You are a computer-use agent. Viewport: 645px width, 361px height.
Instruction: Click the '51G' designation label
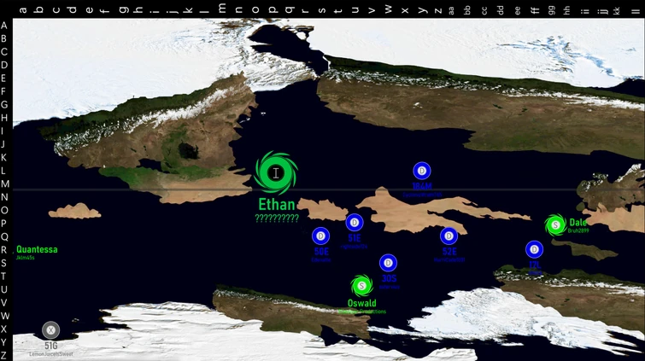coord(51,346)
